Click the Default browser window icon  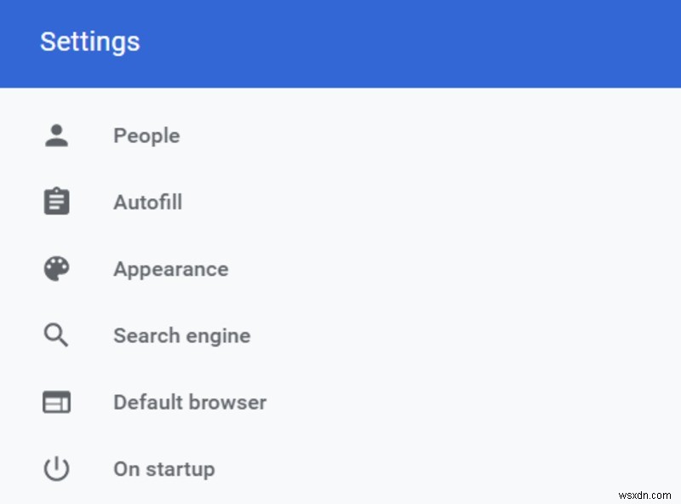(x=55, y=401)
